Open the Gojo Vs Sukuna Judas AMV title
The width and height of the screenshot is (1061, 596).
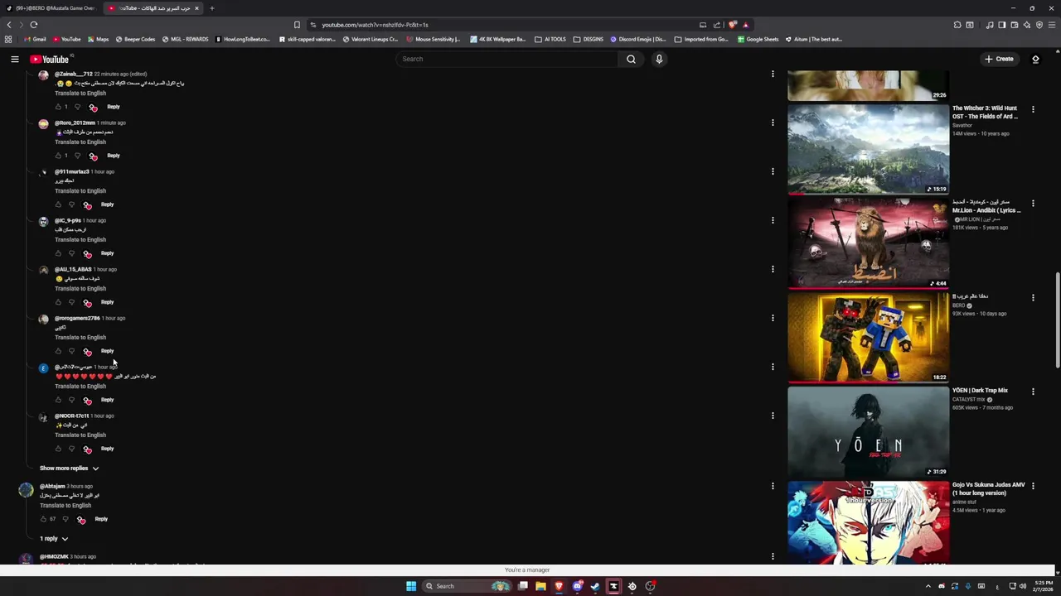pos(988,488)
